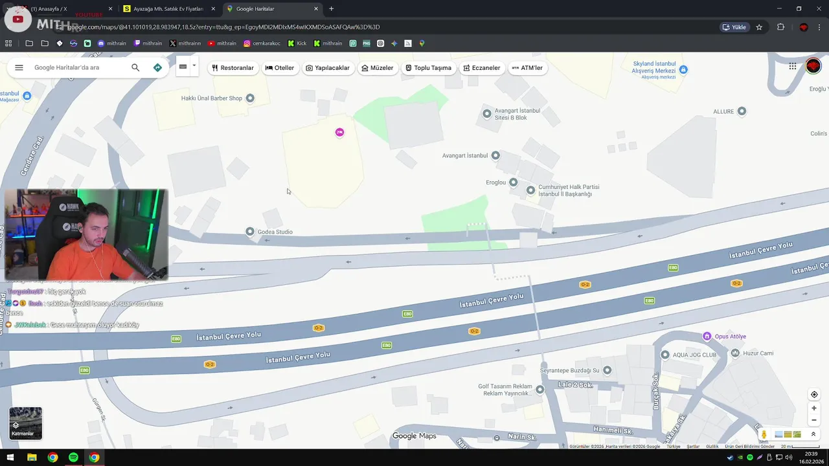Open the Google account avatar
The image size is (829, 466).
(813, 66)
